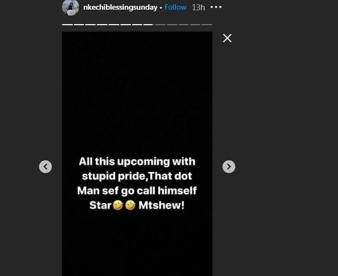This screenshot has width=338, height=276.
Task: Select the second-to-last story progress segment
Action: (195, 25)
